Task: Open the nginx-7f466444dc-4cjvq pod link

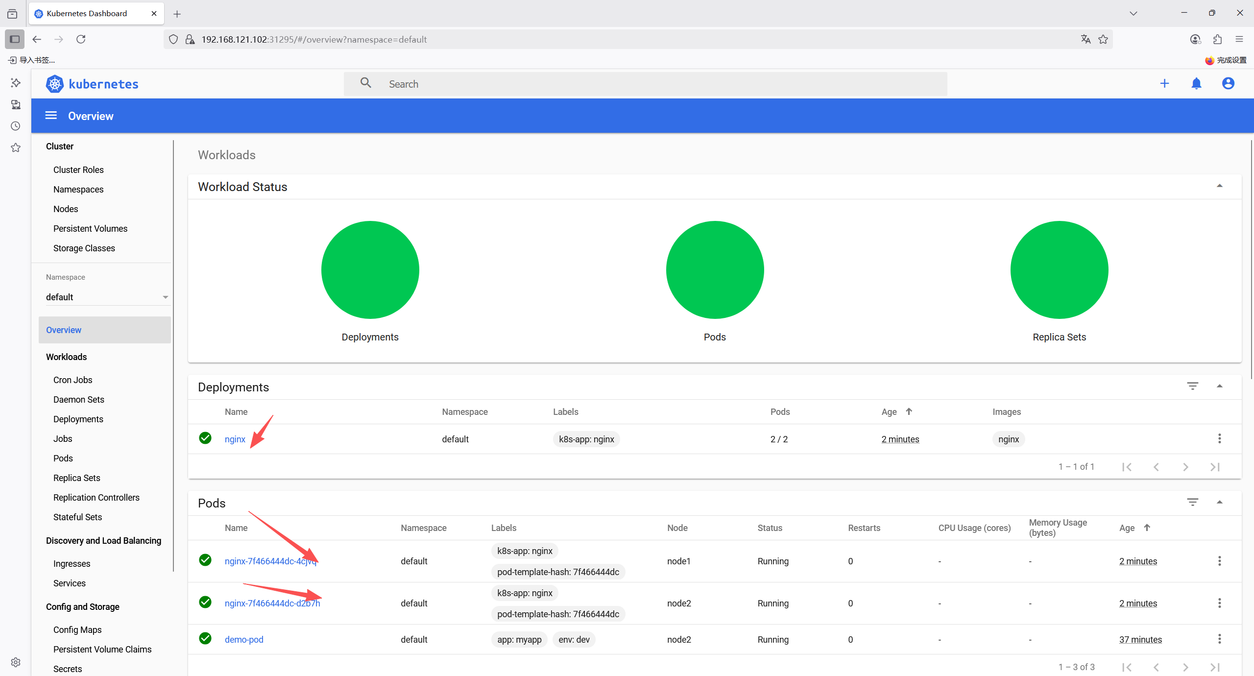Action: point(270,561)
